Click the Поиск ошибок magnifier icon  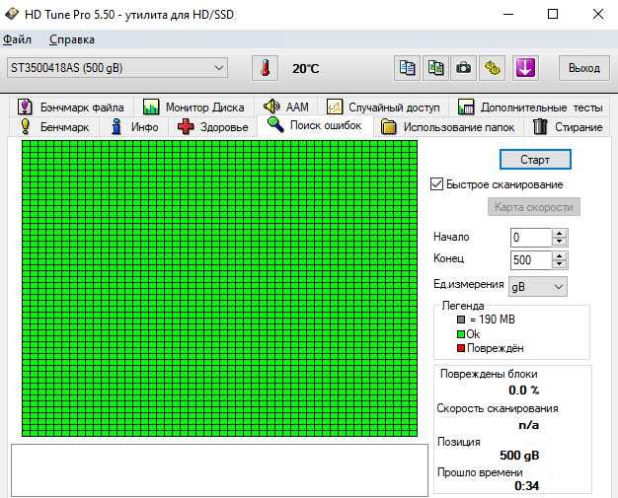coord(275,125)
